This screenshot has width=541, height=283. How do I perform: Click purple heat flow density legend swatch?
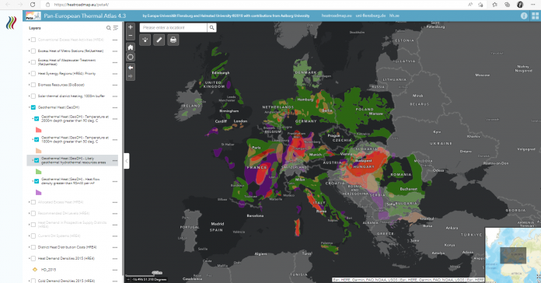(x=38, y=192)
